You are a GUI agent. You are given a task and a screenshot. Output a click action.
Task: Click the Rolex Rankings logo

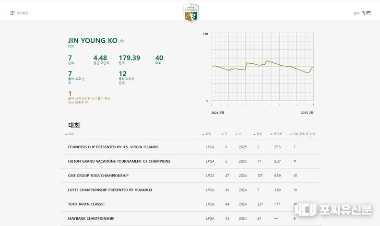191,13
